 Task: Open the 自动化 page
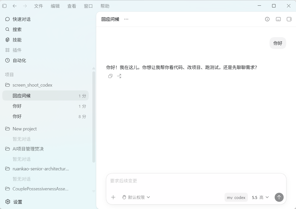pos(46,60)
